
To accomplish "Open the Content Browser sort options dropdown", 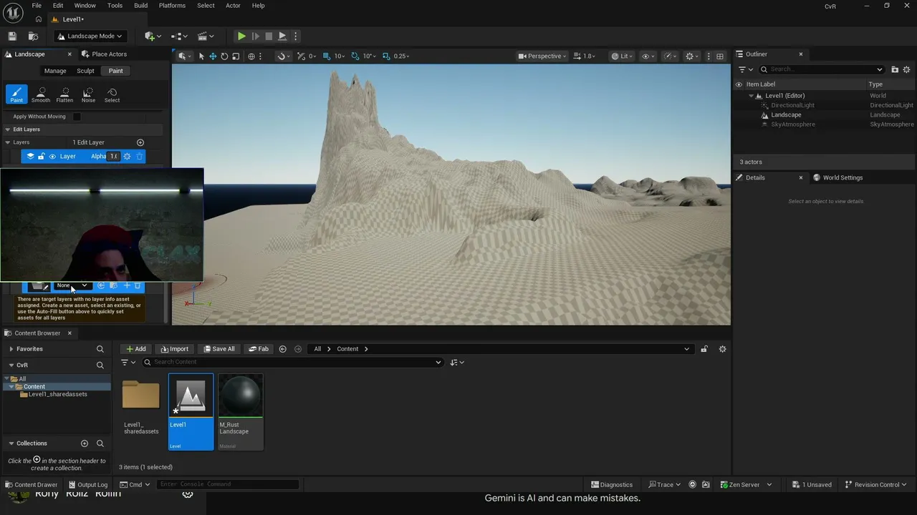I will coord(457,363).
